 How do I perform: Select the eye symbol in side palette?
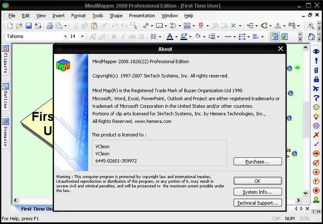click(x=316, y=51)
